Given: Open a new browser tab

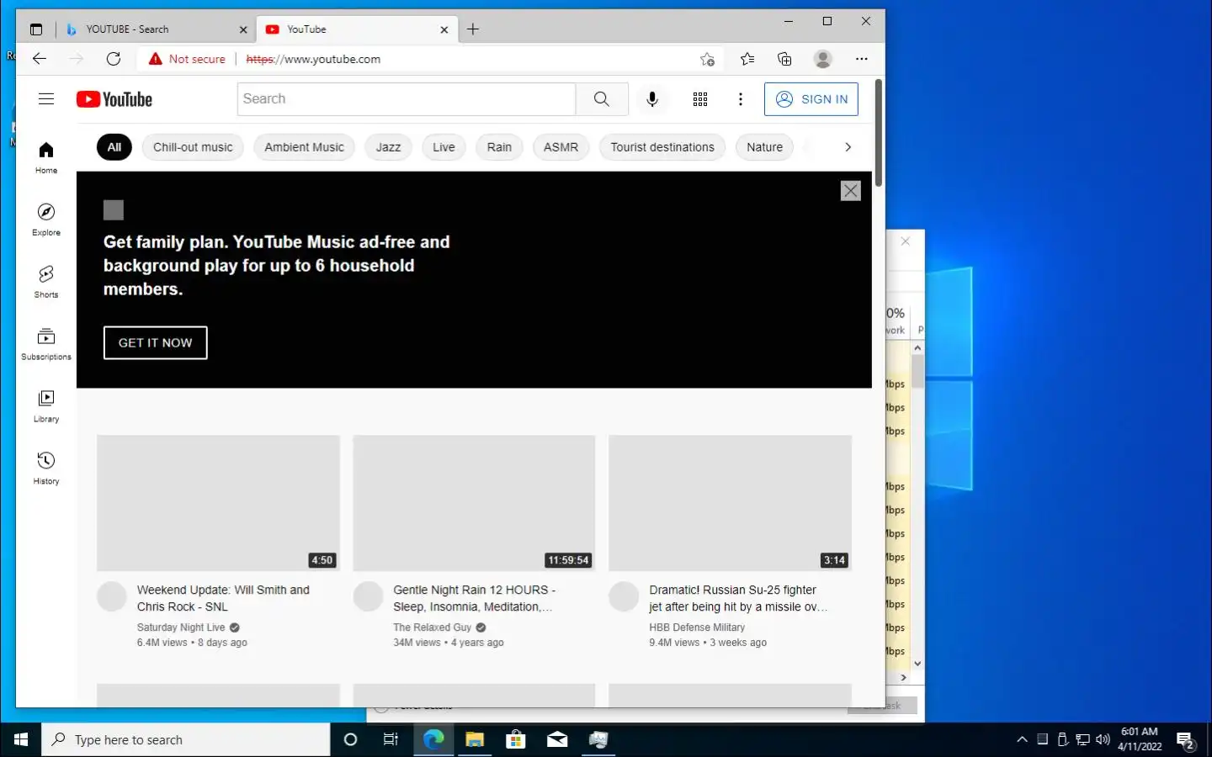Looking at the screenshot, I should click(473, 29).
